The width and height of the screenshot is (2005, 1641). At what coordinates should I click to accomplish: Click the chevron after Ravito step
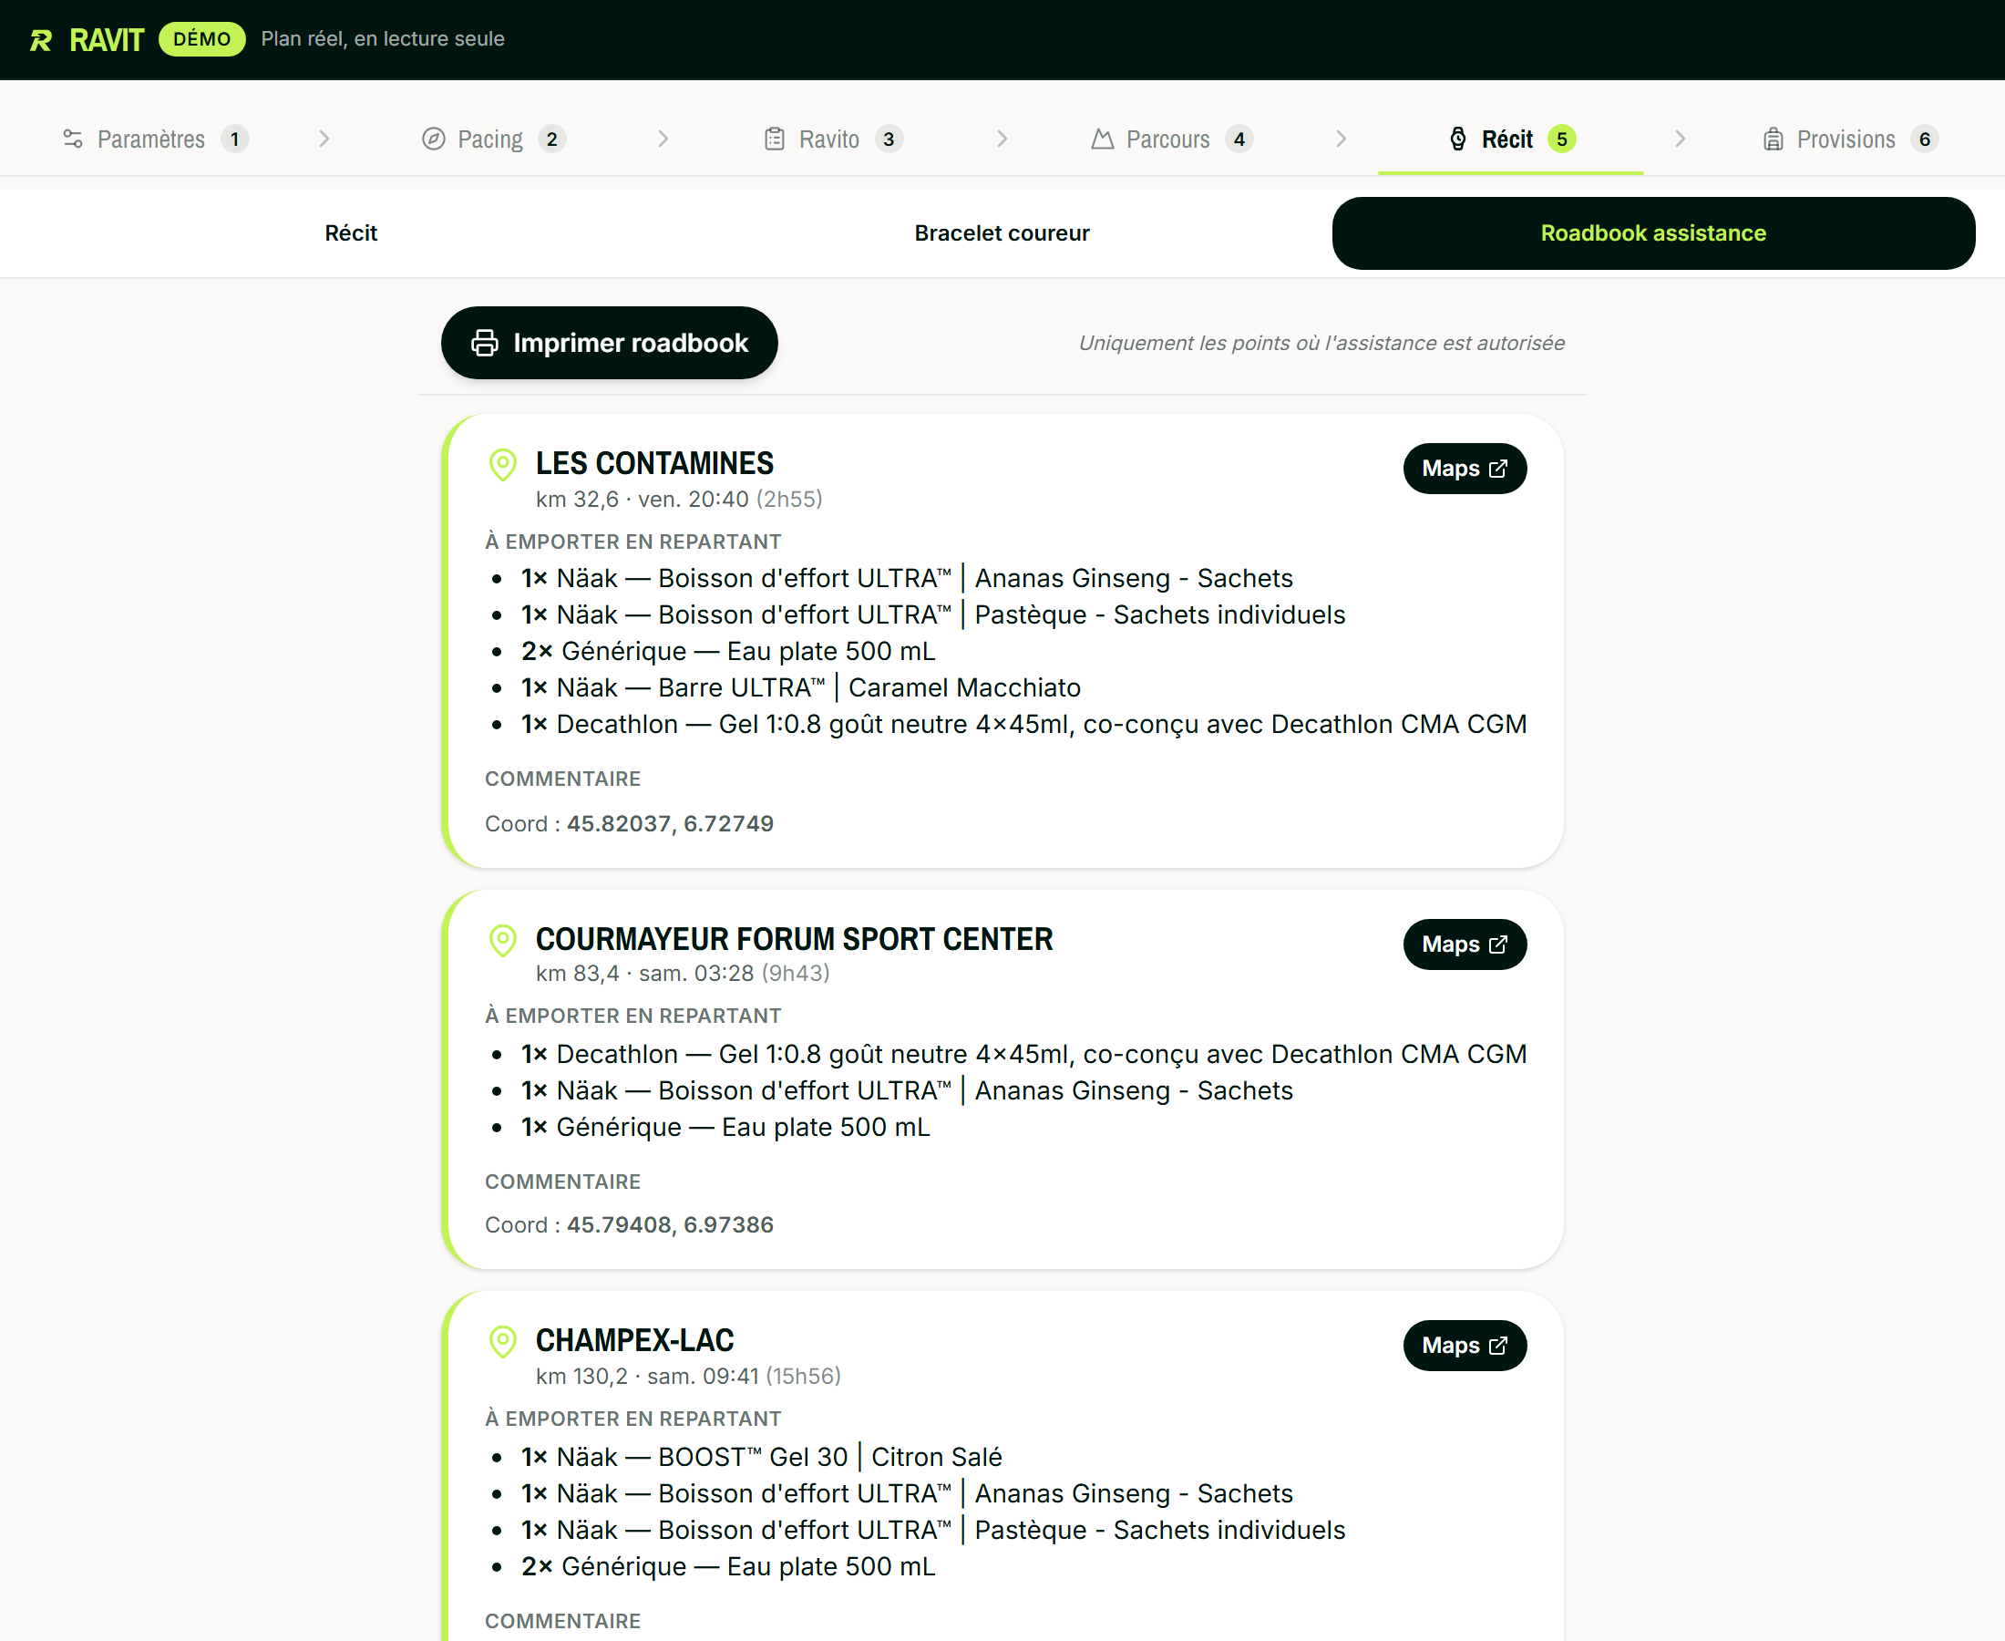point(1002,139)
